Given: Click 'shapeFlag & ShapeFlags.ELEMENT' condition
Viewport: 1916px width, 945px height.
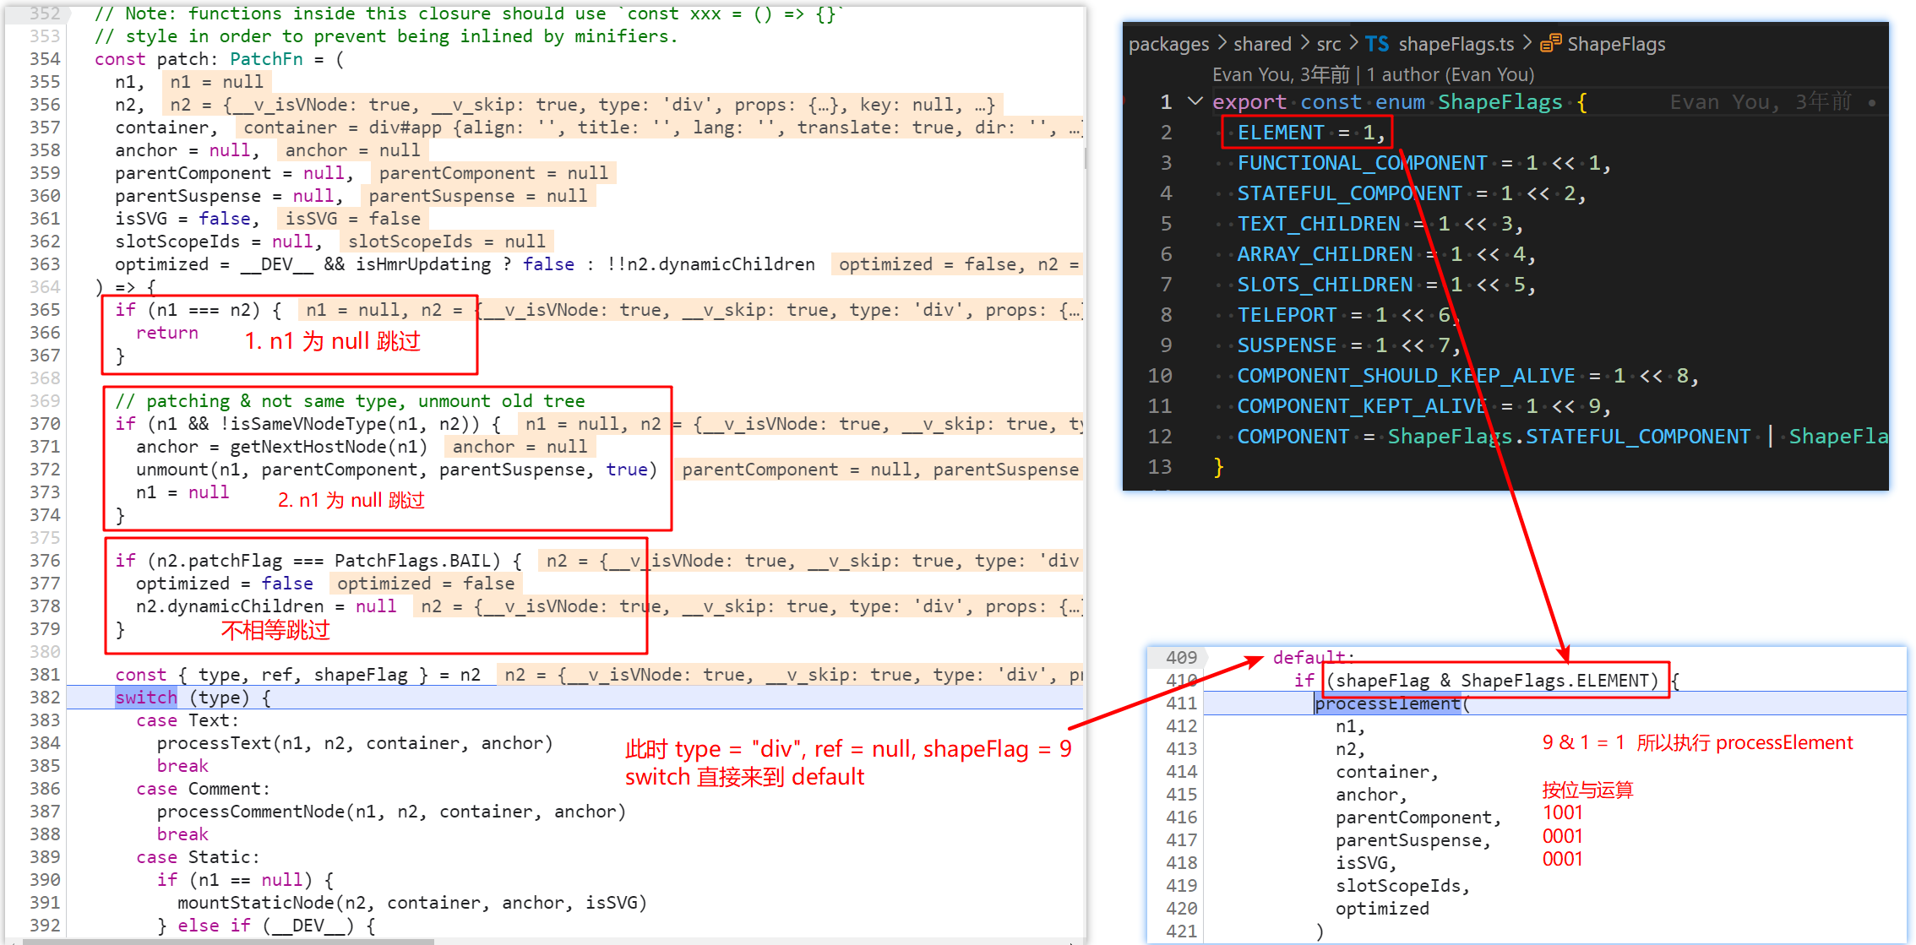Looking at the screenshot, I should pos(1492,681).
